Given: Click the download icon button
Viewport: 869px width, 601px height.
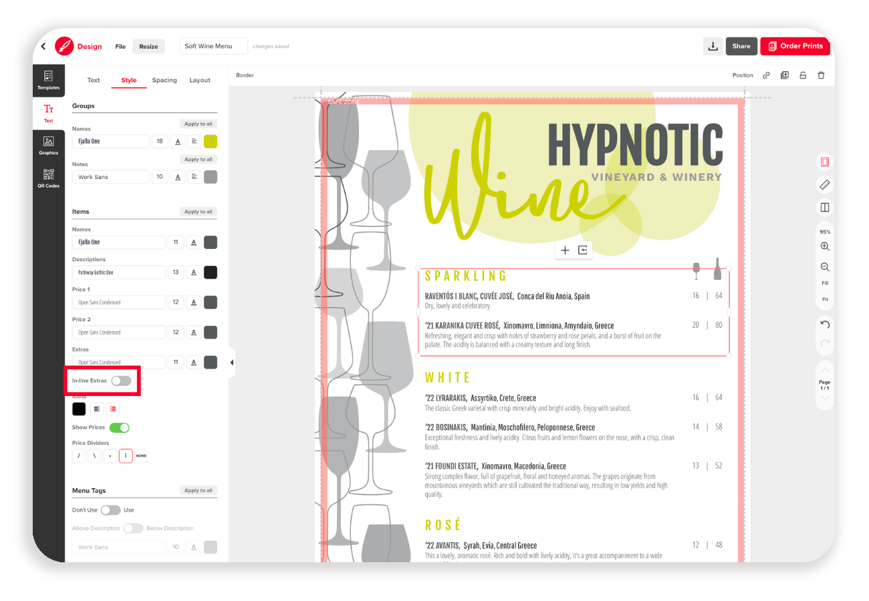Looking at the screenshot, I should pos(713,46).
